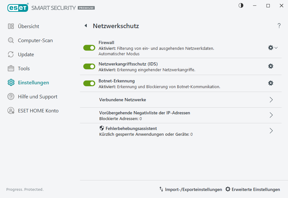Click the Update refresh icon
Screen dimensions: 288x198
click(x=11, y=54)
